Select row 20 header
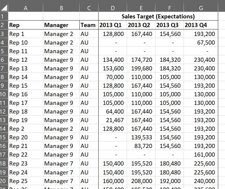Image resolution: width=225 pixels, height=189 pixels. pos(4,181)
